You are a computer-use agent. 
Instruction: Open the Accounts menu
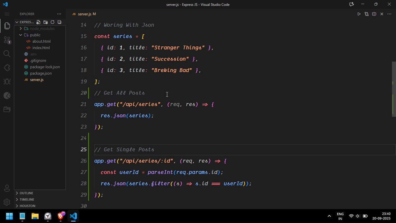7,188
